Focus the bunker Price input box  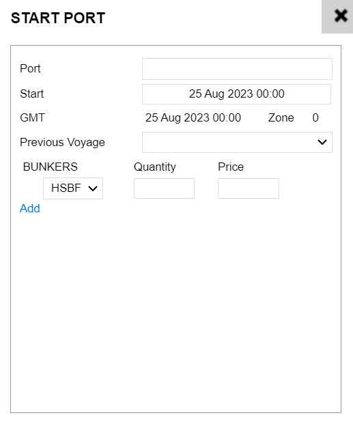tap(249, 188)
